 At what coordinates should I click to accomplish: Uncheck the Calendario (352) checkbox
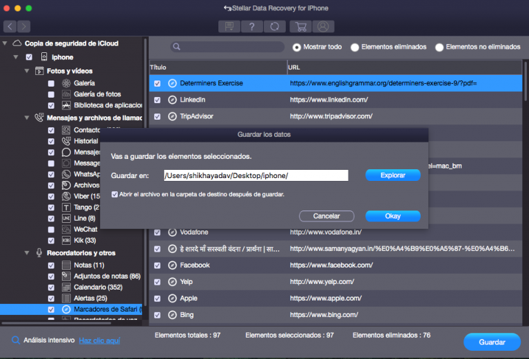(x=51, y=287)
